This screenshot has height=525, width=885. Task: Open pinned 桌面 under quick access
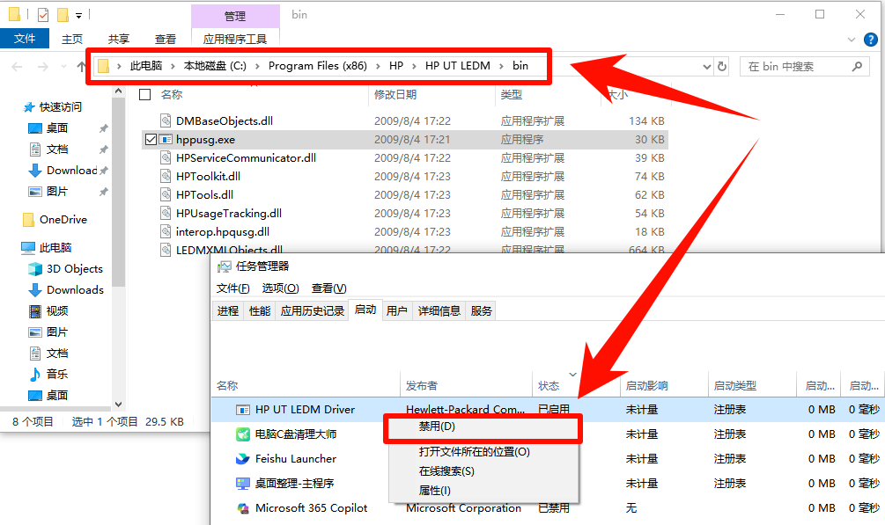tap(56, 128)
